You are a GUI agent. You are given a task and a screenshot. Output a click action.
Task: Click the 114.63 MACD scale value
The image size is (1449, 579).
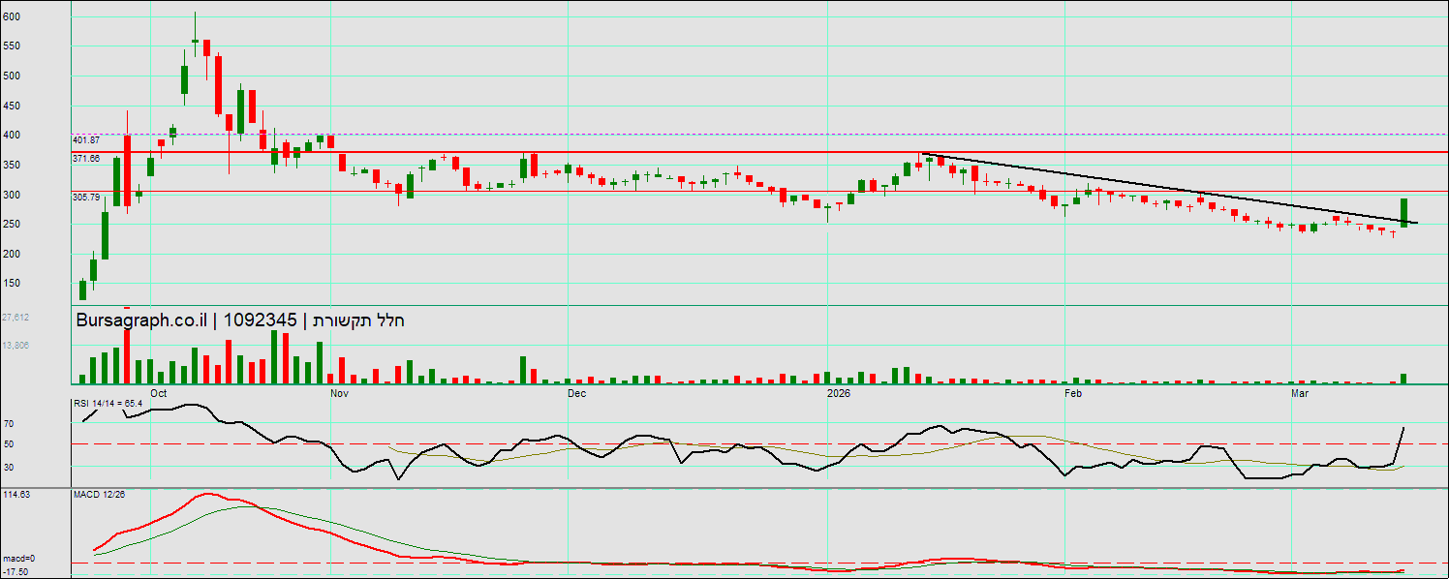[16, 494]
